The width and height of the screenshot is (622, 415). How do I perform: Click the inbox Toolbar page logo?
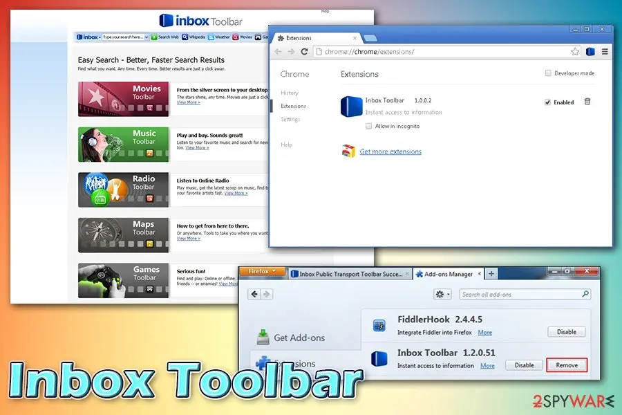point(200,21)
